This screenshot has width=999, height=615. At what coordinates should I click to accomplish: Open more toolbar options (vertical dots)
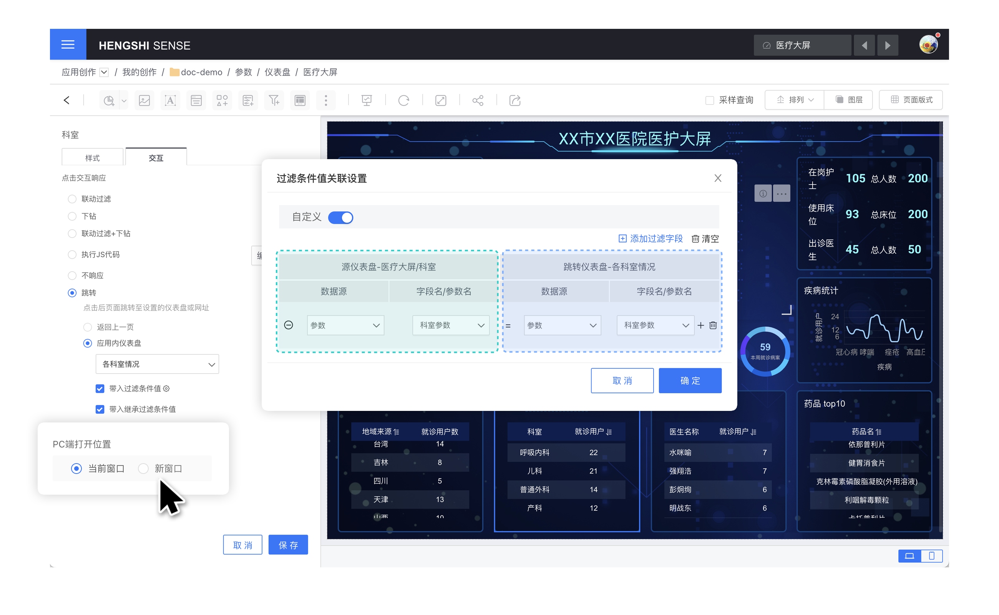[x=326, y=100]
